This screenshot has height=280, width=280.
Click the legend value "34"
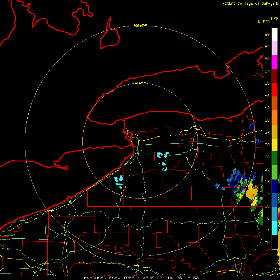267,133
